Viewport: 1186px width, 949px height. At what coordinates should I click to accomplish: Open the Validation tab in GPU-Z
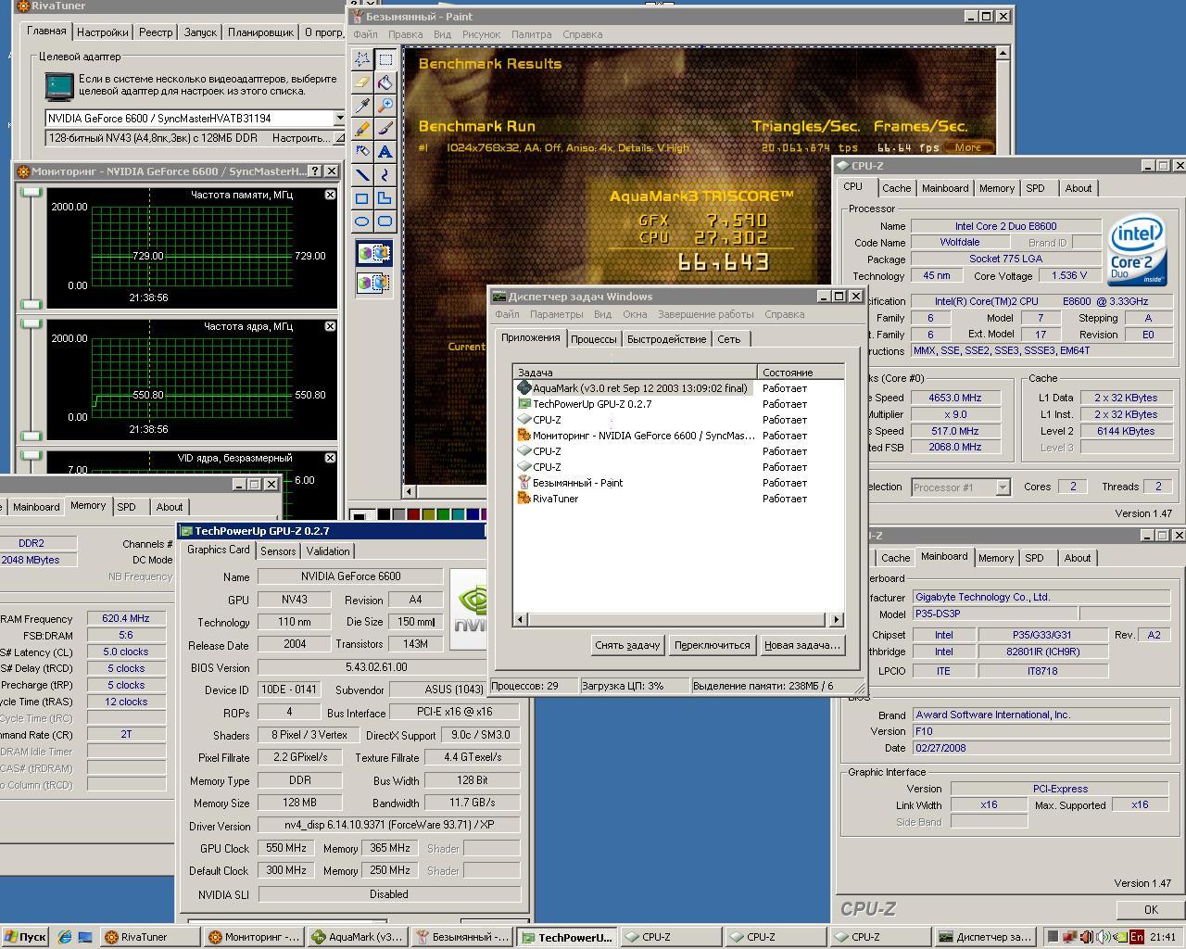[328, 550]
